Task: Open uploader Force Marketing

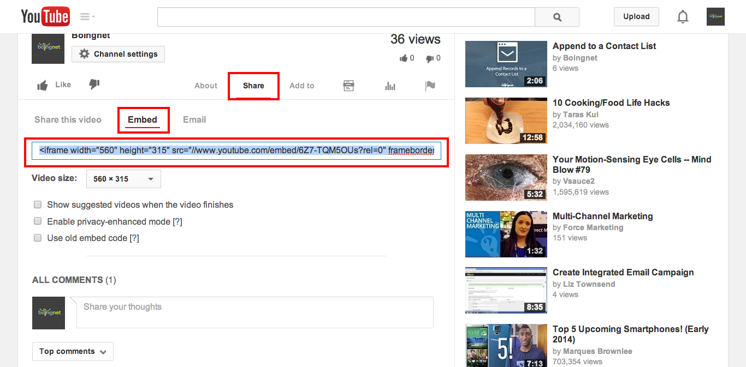Action: tap(593, 227)
